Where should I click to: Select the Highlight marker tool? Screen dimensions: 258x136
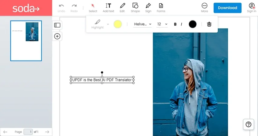[x=97, y=24]
